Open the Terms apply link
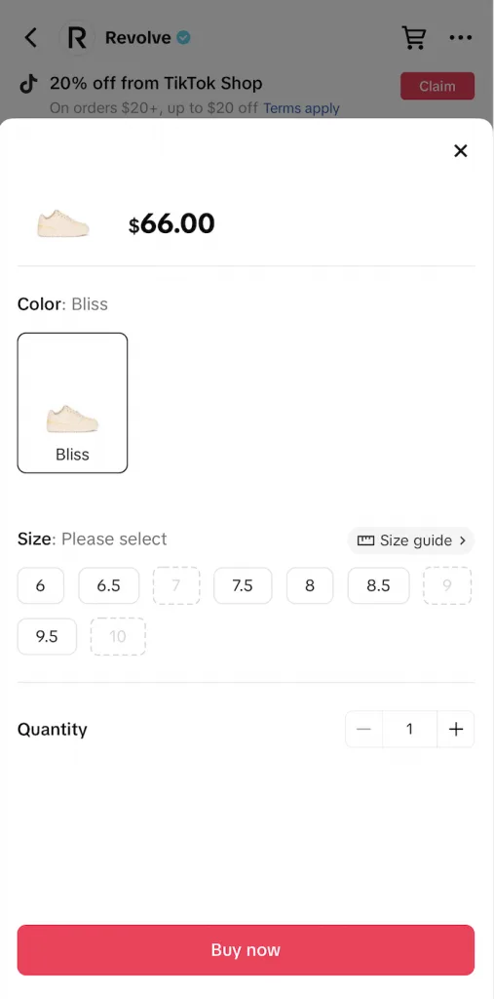Viewport: 494px width, 999px height. [x=301, y=108]
